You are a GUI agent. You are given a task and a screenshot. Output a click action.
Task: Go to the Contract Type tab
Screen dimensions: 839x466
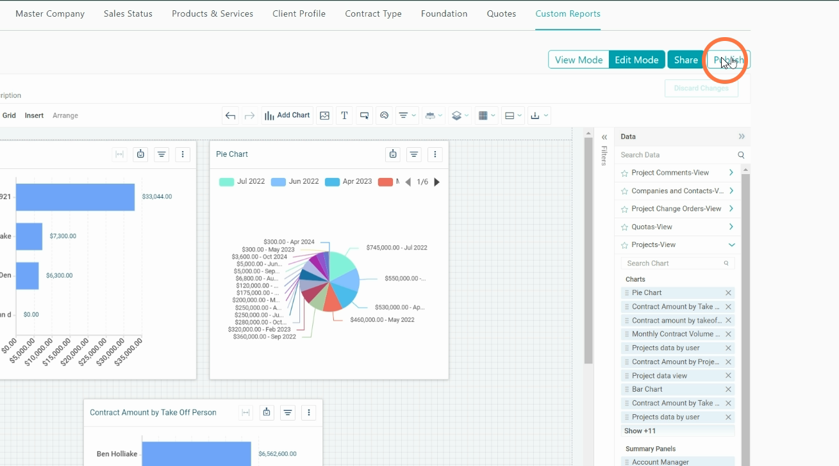[373, 13]
